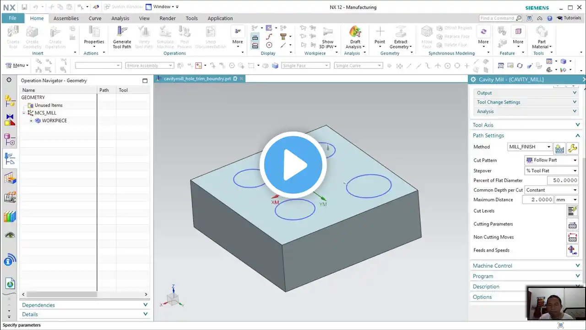Image resolution: width=586 pixels, height=330 pixels.
Task: Expand the WORKPIECE tree node
Action: (31, 121)
